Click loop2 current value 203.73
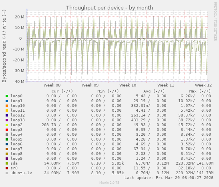Image resolution: width=219 pixels, height=187 pixels. 49,125
